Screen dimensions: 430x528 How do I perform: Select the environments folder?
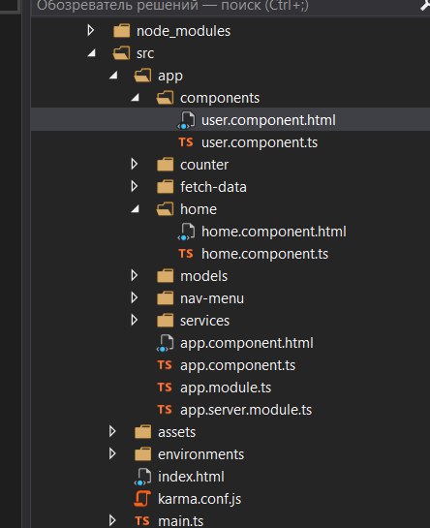[x=200, y=454]
